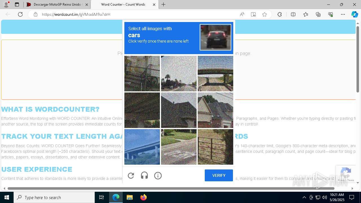Add page to favorites star

pos(265,14)
